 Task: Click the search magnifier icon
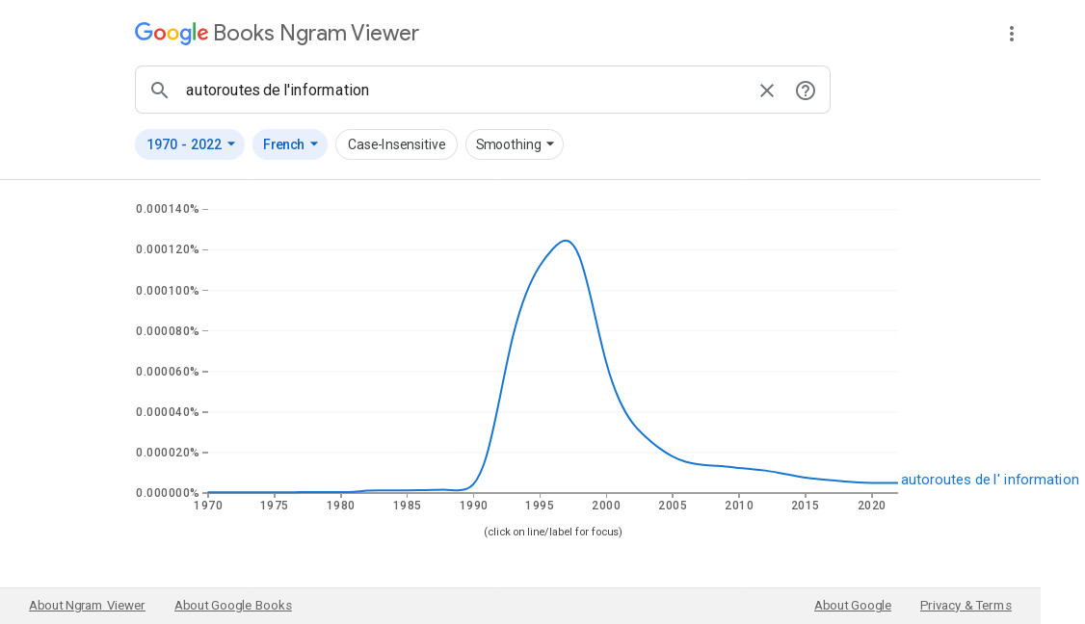pyautogui.click(x=159, y=90)
